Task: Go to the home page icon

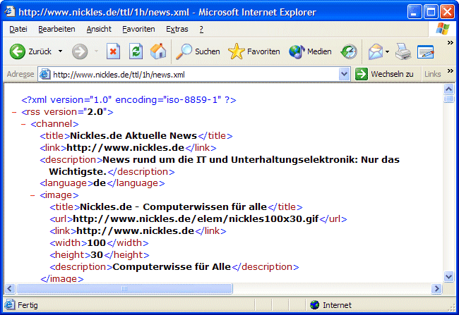Action: 158,51
